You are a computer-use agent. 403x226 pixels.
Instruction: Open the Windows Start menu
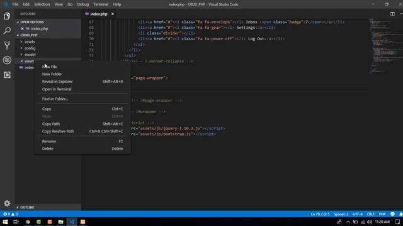pyautogui.click(x=5, y=222)
